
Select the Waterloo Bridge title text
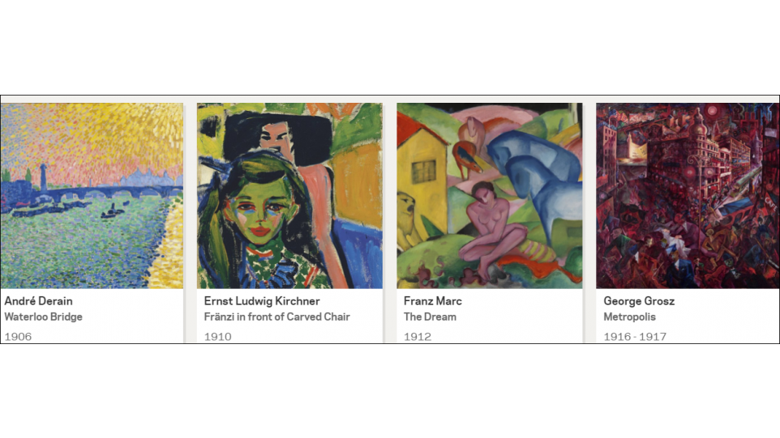click(x=43, y=317)
